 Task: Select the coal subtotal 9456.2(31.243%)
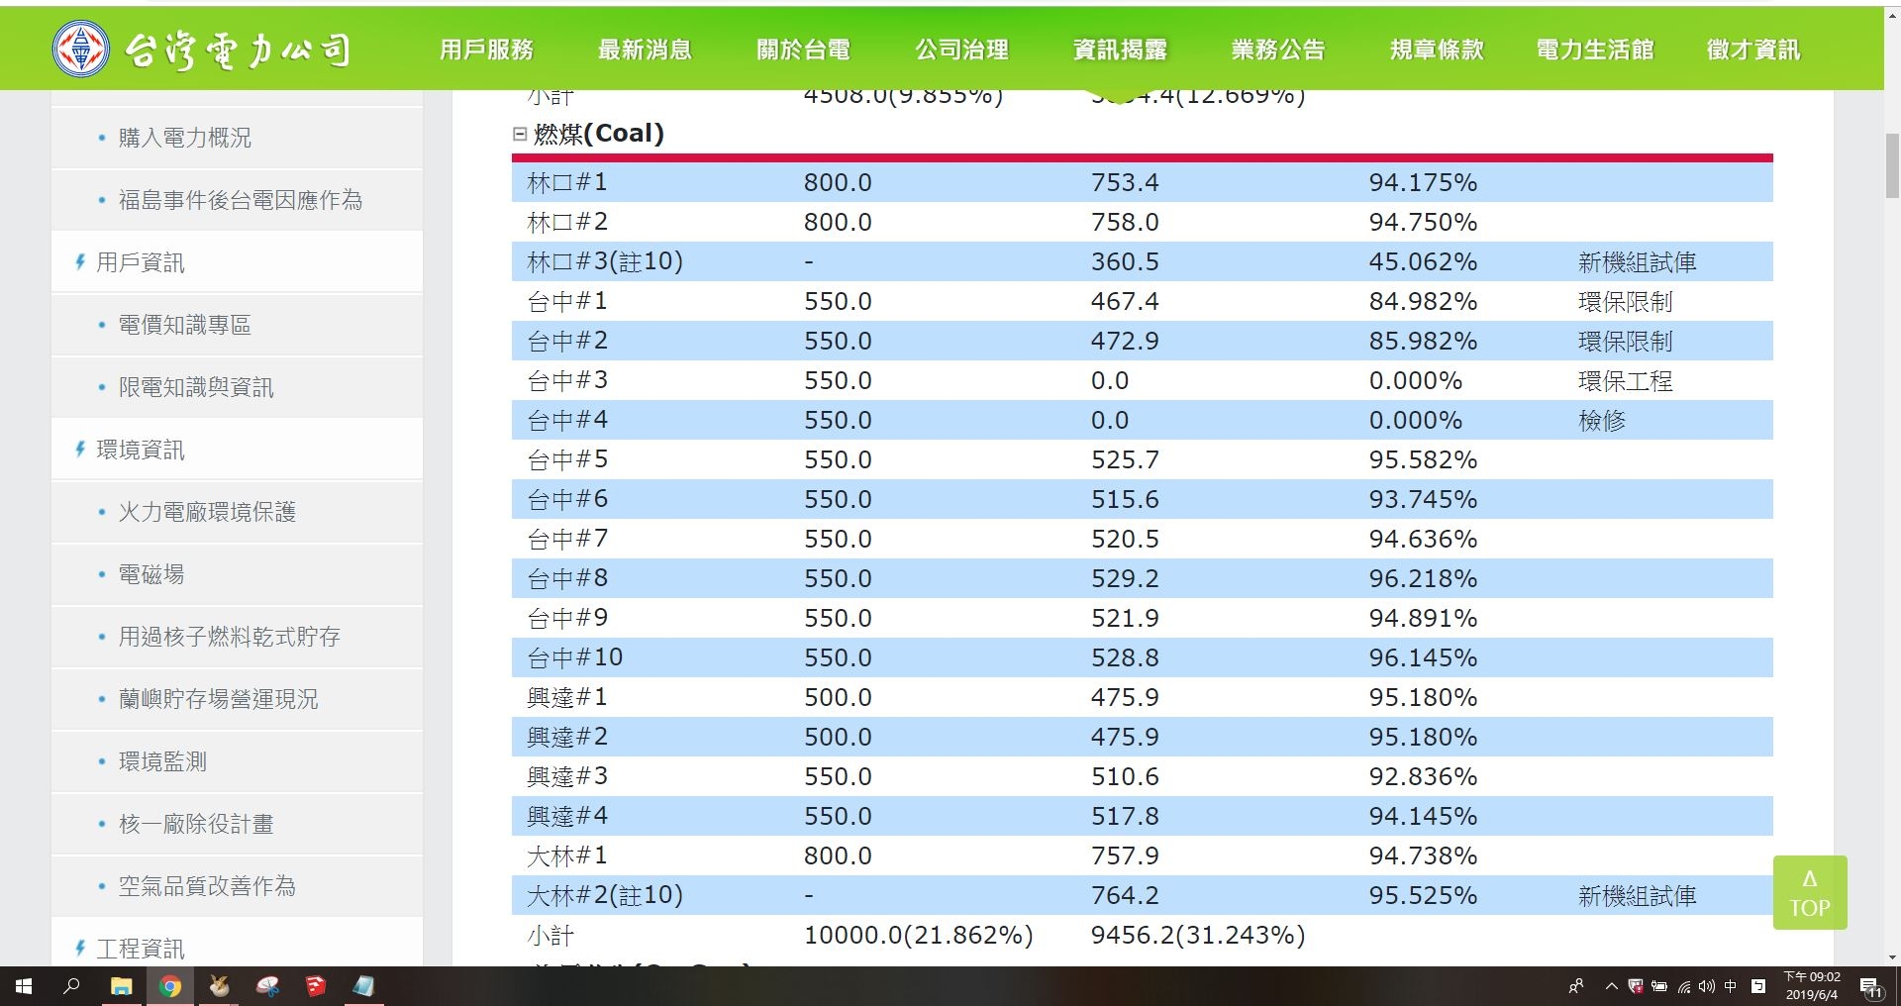(1198, 935)
